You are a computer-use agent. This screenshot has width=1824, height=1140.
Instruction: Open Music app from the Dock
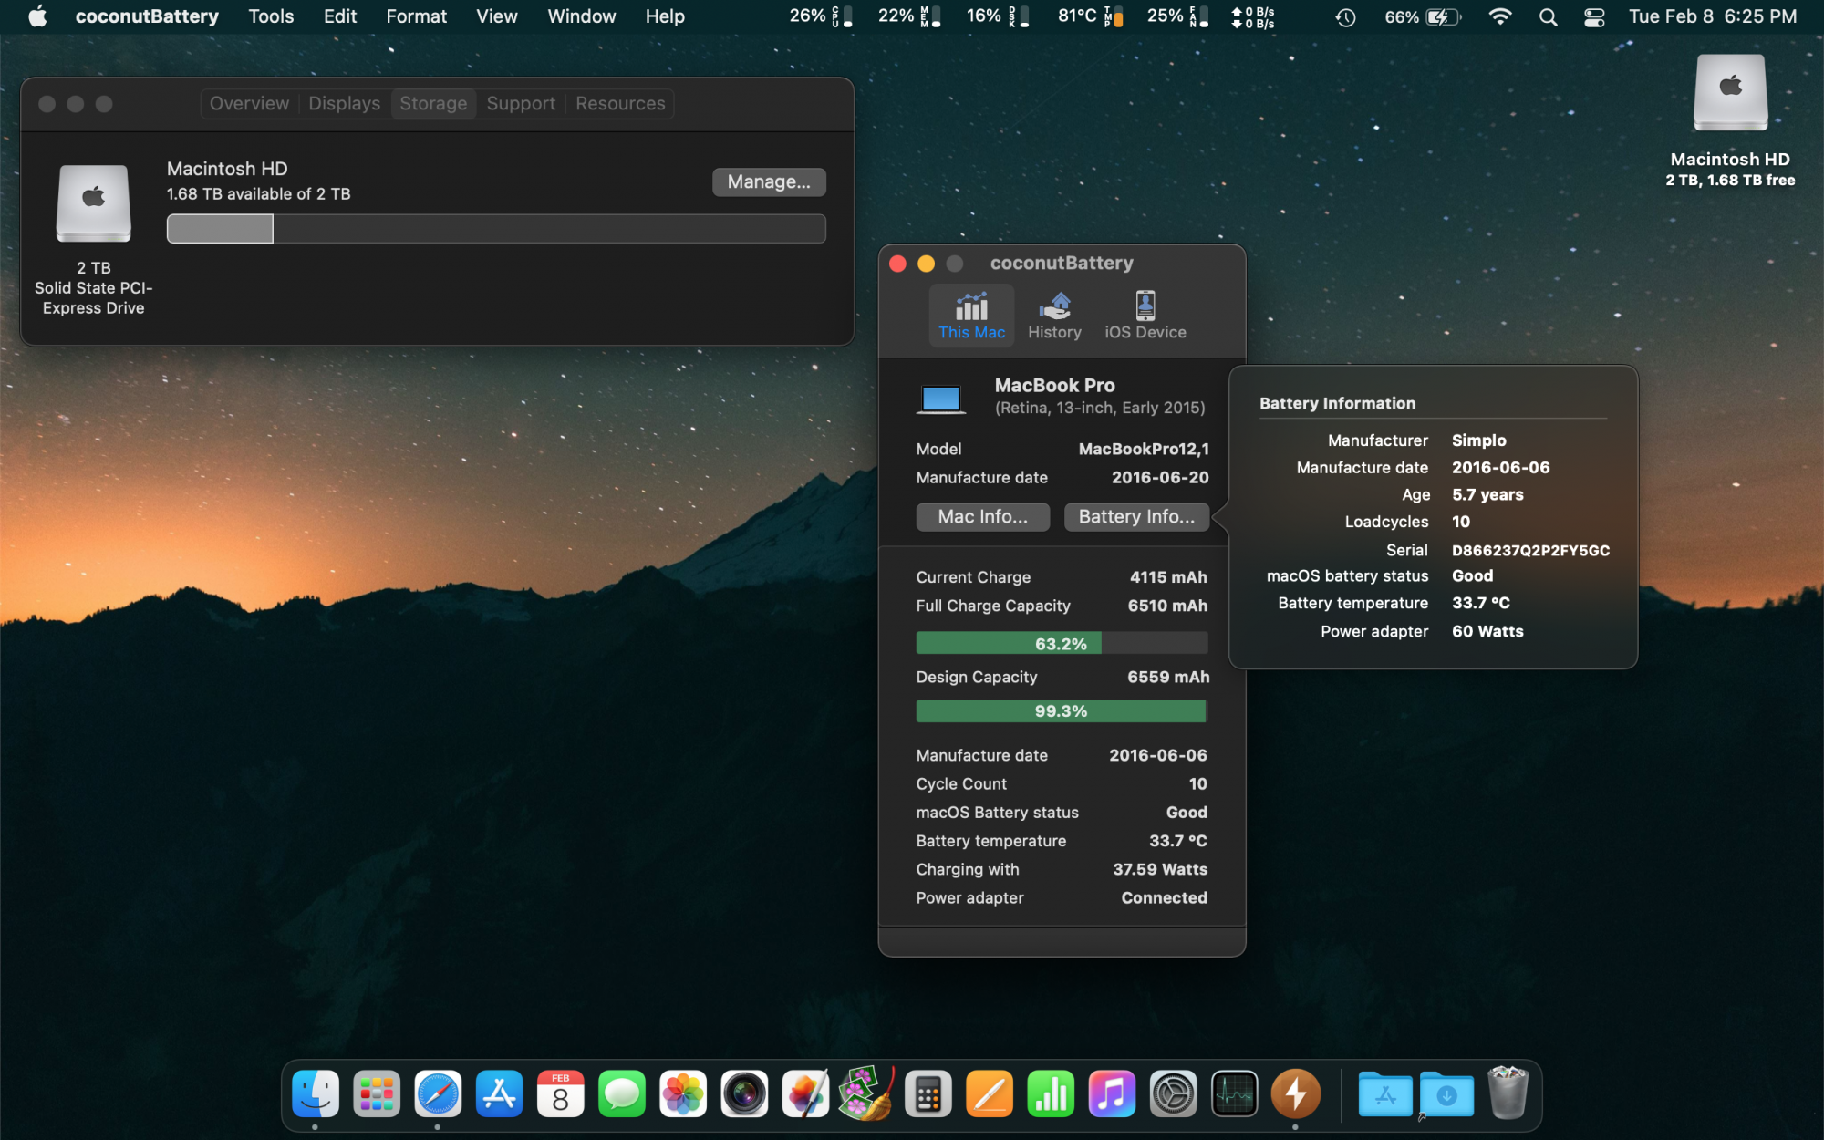pos(1112,1093)
